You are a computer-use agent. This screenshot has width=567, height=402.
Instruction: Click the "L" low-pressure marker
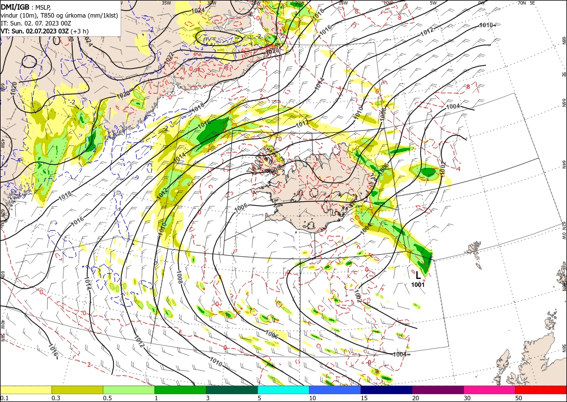pos(418,276)
